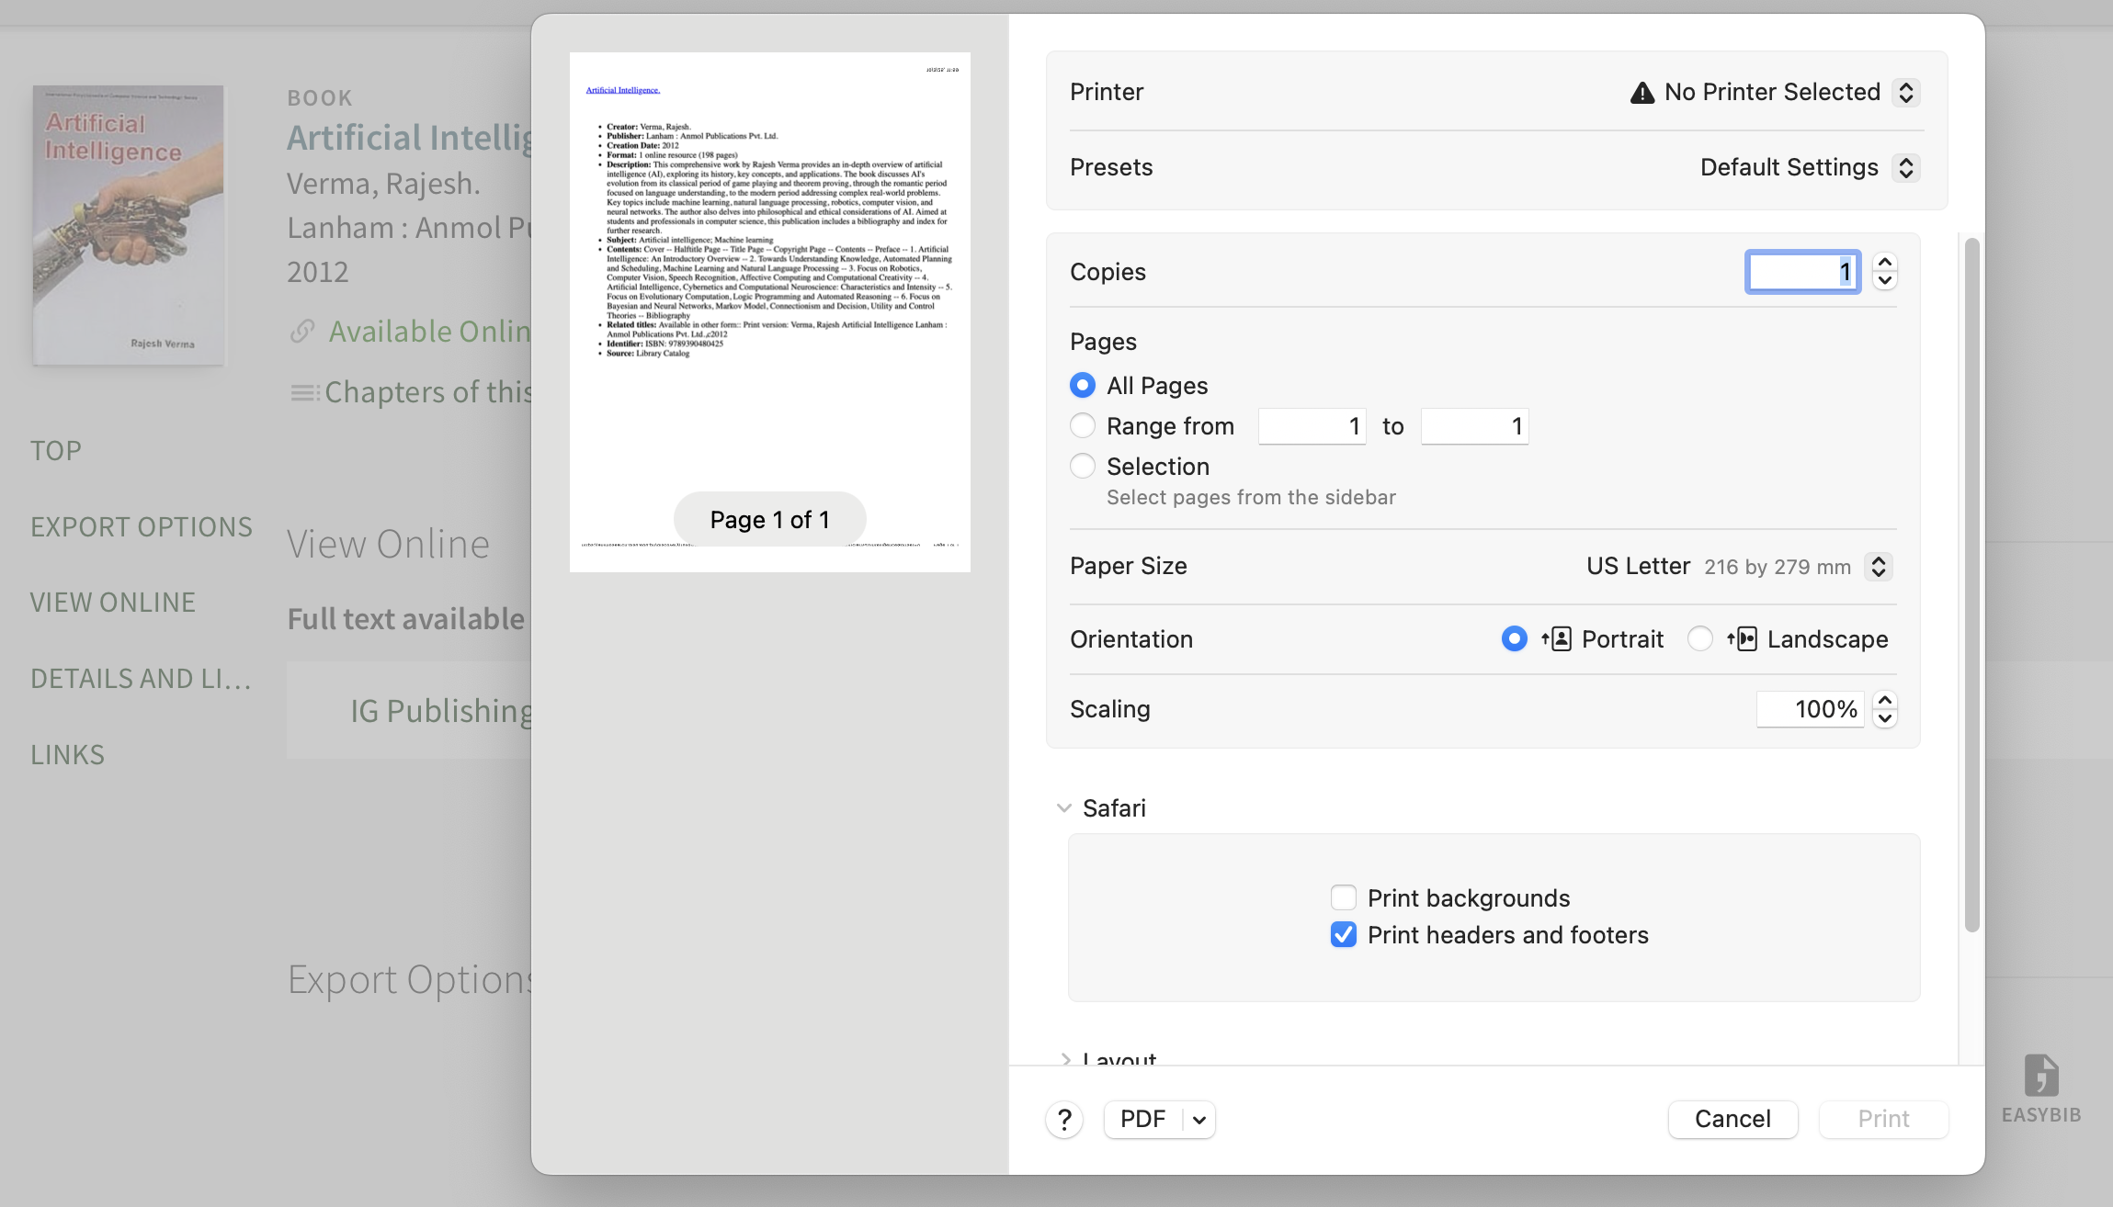Uncheck Print headers and footers
The width and height of the screenshot is (2113, 1207).
[1344, 934]
